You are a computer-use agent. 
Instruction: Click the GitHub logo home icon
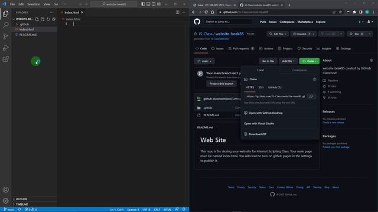click(x=197, y=22)
